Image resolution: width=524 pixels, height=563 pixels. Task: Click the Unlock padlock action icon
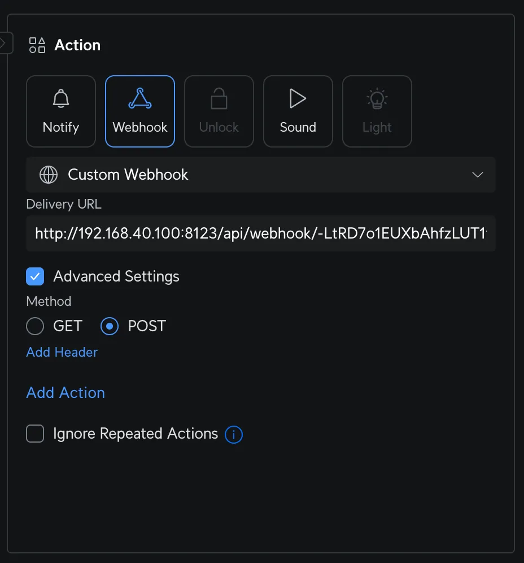[219, 98]
